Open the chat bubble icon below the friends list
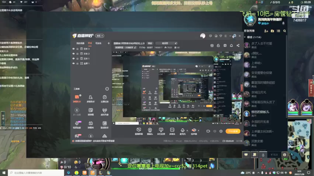The width and height of the screenshot is (314, 176). point(246,154)
